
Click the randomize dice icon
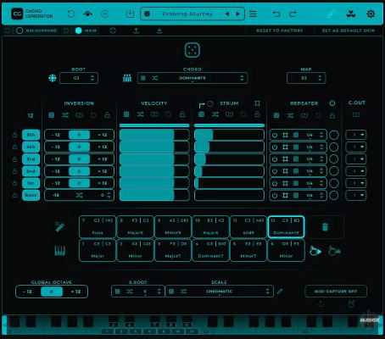tap(192, 50)
